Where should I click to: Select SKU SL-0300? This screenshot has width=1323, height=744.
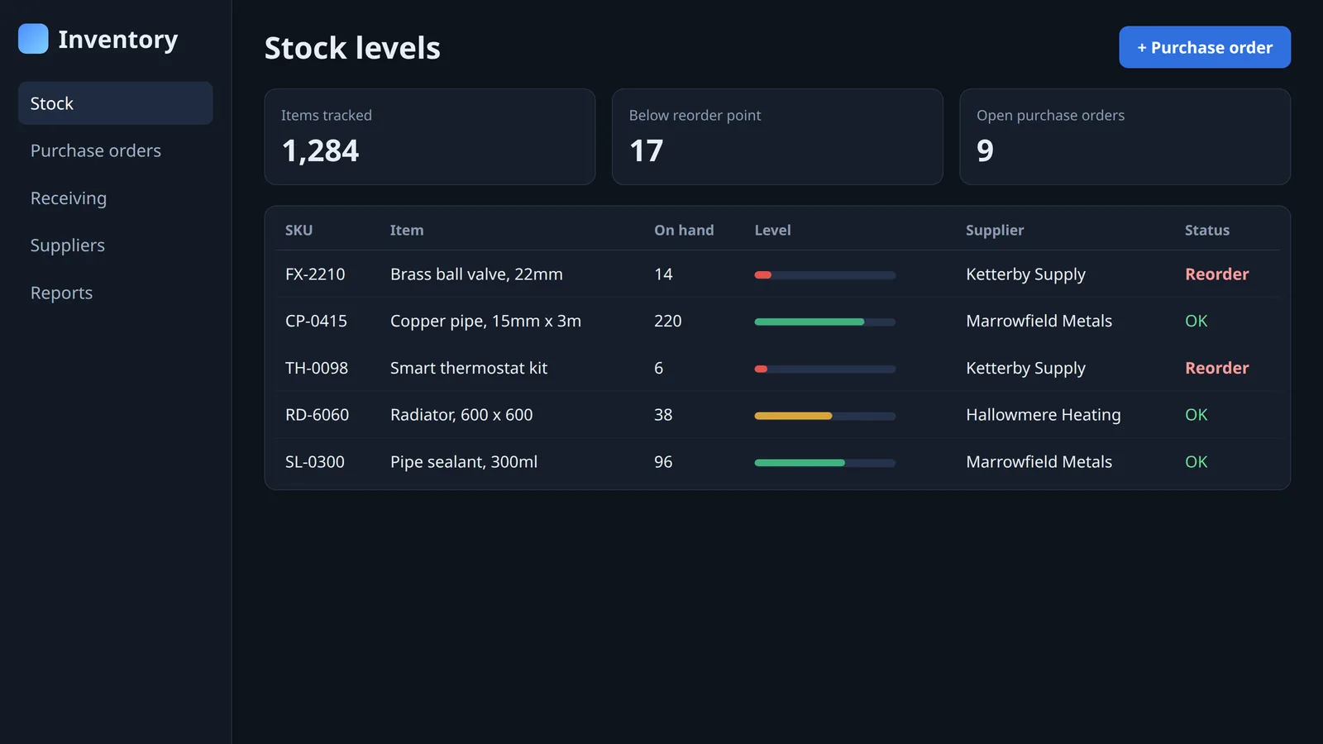tap(315, 462)
